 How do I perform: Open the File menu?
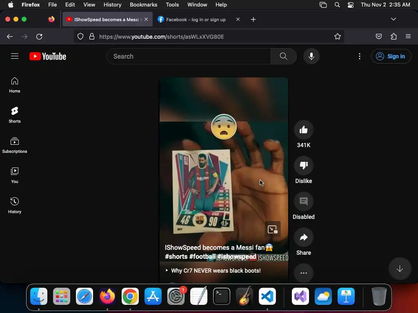point(53,4)
